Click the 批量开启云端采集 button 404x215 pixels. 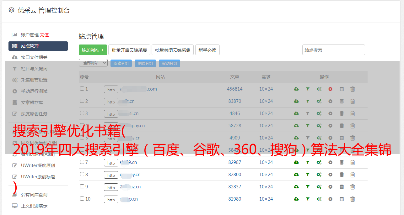pos(129,50)
